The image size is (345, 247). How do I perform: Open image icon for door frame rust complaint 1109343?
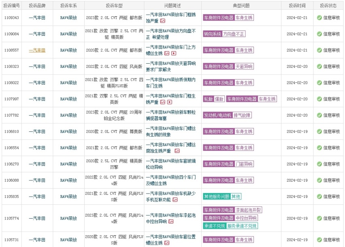point(163,21)
